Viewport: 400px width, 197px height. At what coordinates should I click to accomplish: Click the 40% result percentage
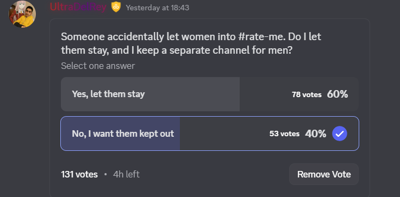click(315, 134)
